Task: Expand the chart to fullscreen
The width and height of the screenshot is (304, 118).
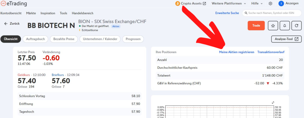Action: point(273,103)
